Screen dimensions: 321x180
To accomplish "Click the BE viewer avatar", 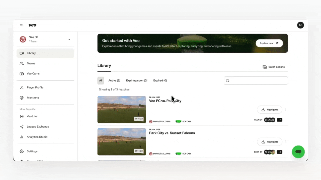I will (266, 120).
